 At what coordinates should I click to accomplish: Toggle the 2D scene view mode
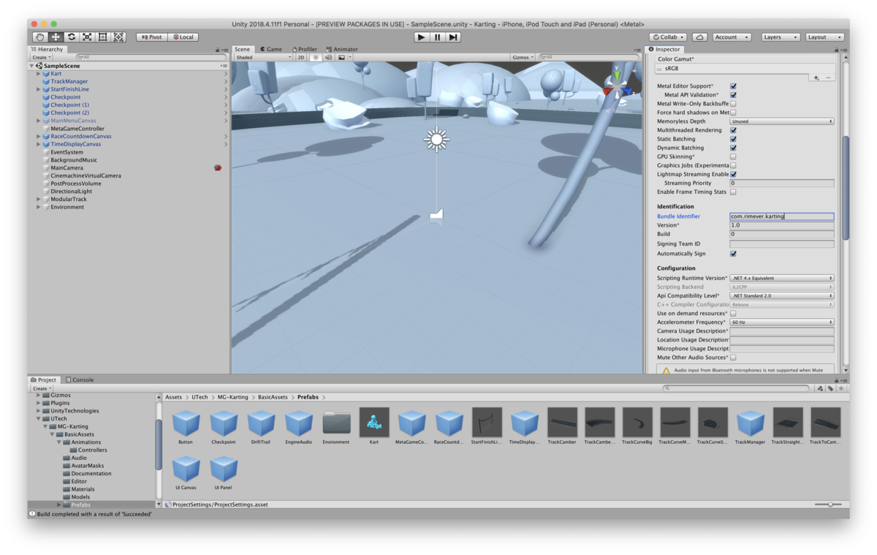tap(300, 57)
